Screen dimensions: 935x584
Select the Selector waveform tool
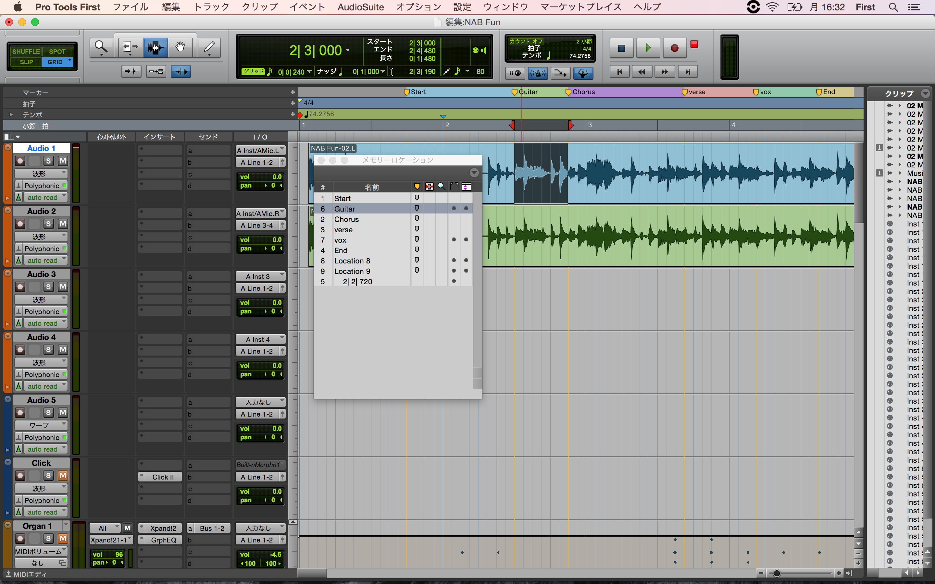(x=156, y=47)
